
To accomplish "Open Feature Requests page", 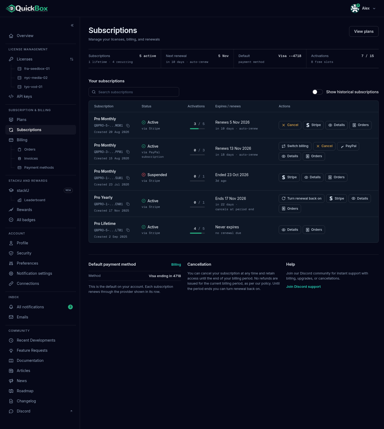I will click(x=41, y=350).
